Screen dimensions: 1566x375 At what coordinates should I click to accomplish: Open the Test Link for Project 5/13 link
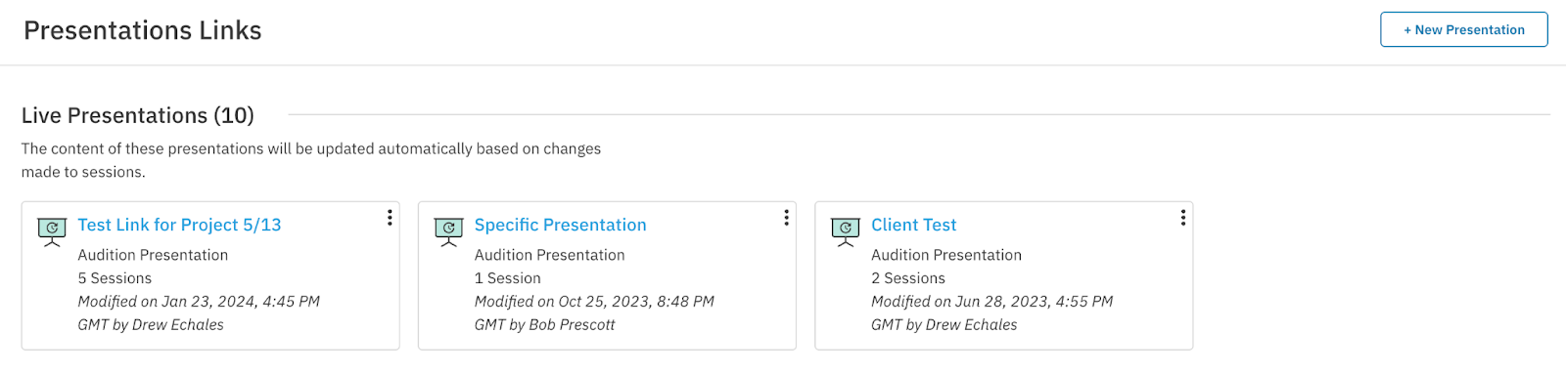(x=179, y=225)
